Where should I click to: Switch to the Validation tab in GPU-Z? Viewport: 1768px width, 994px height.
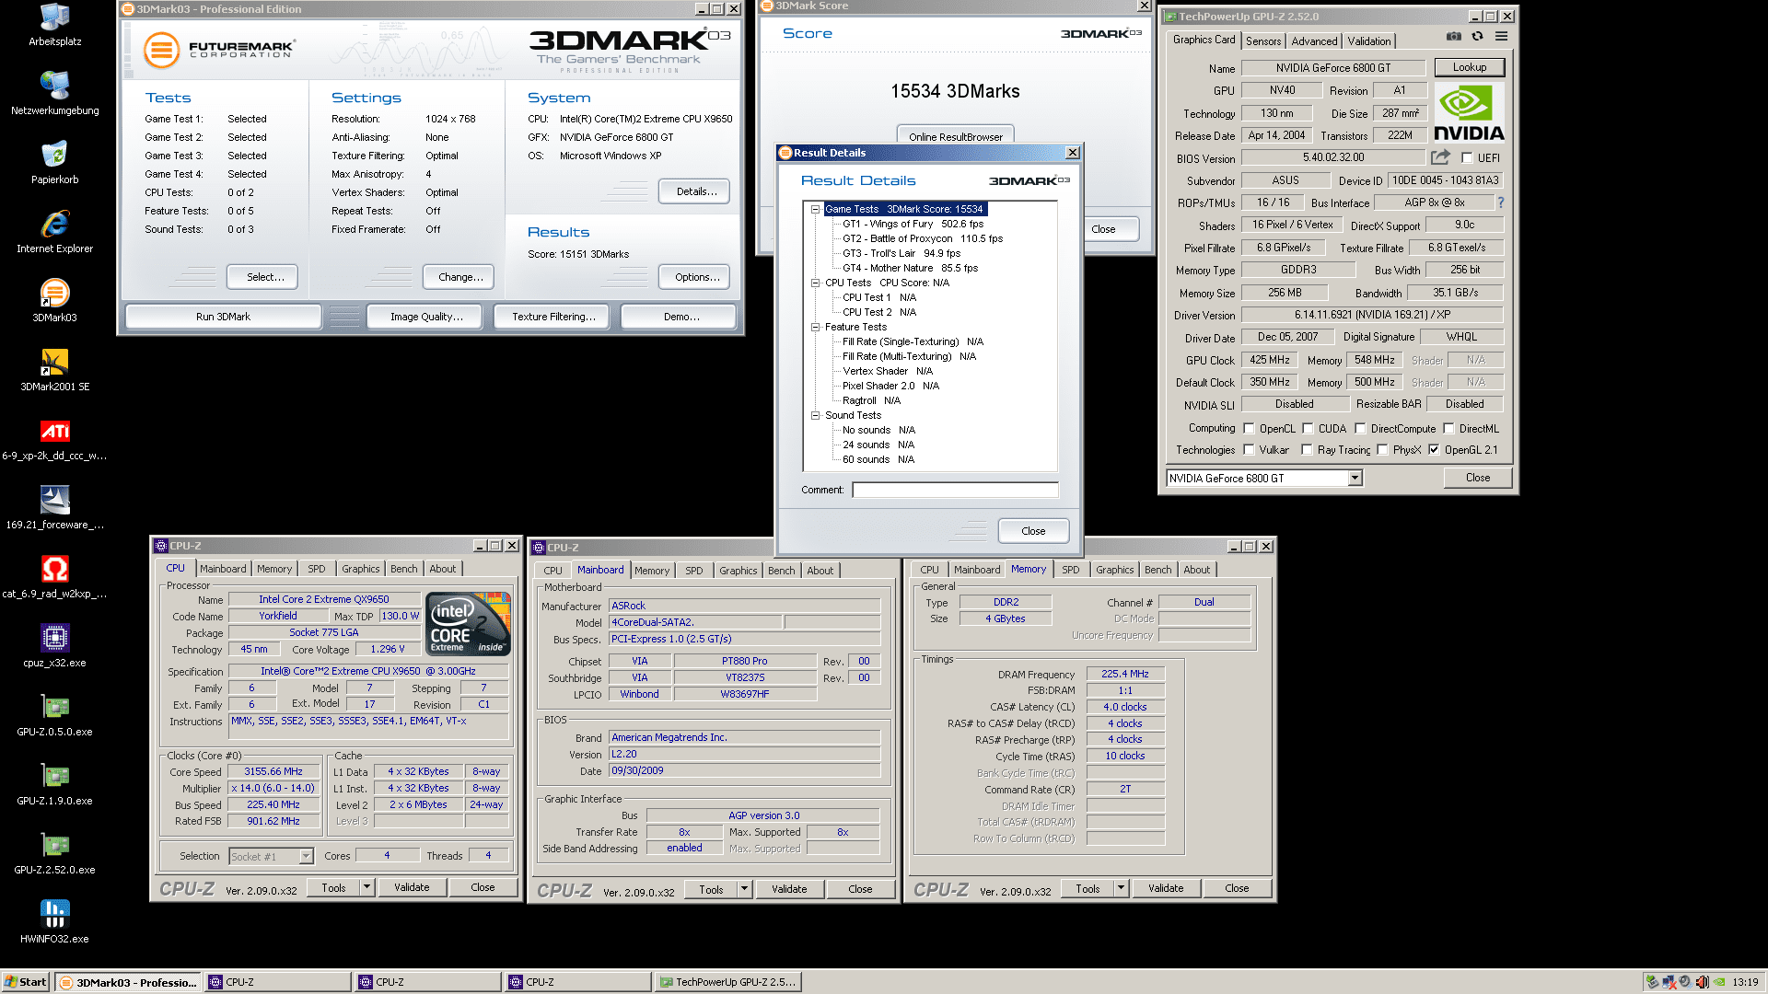pyautogui.click(x=1369, y=41)
